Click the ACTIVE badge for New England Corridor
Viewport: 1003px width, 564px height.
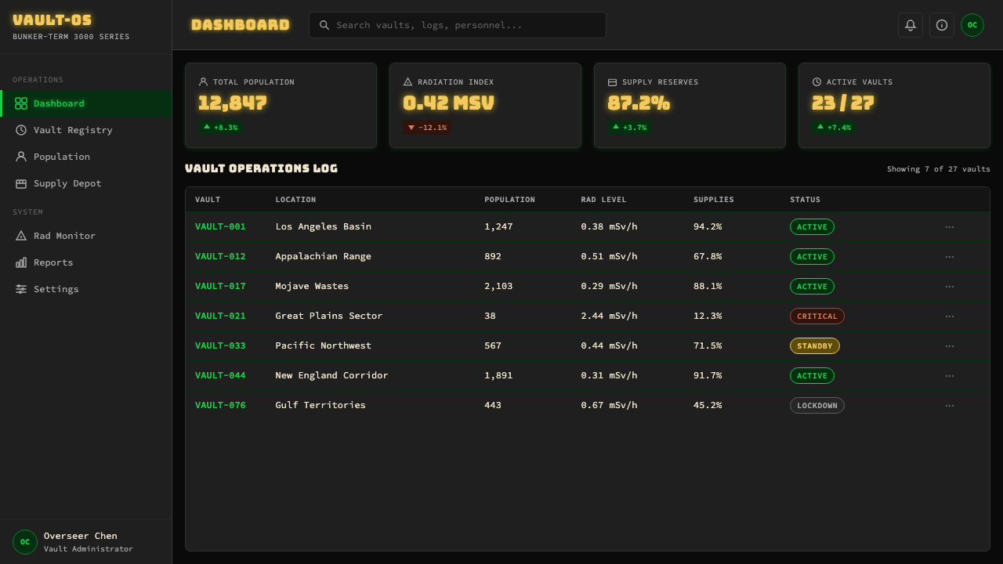pos(812,376)
